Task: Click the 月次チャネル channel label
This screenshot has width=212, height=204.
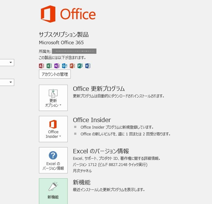Action: click(x=82, y=171)
